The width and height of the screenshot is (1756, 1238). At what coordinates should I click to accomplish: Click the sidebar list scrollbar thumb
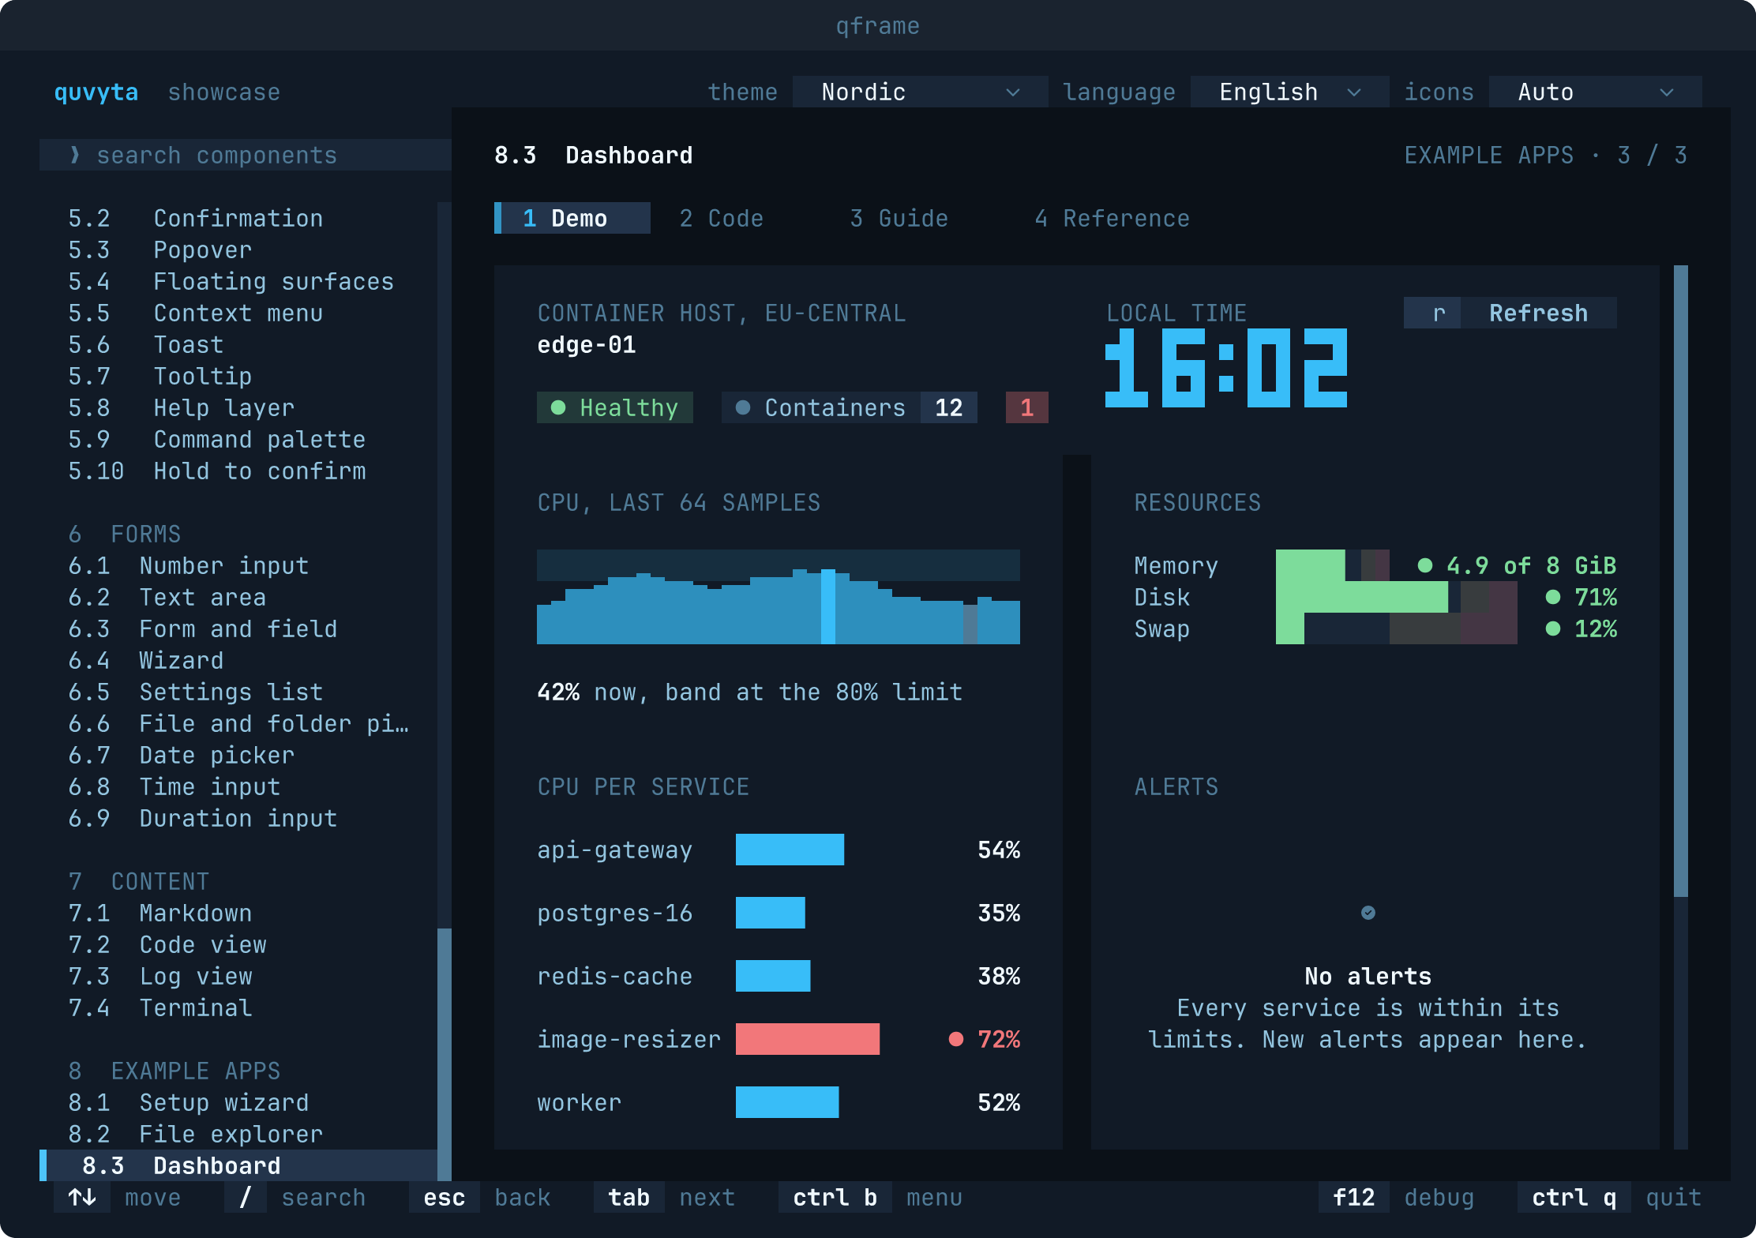[x=445, y=1055]
